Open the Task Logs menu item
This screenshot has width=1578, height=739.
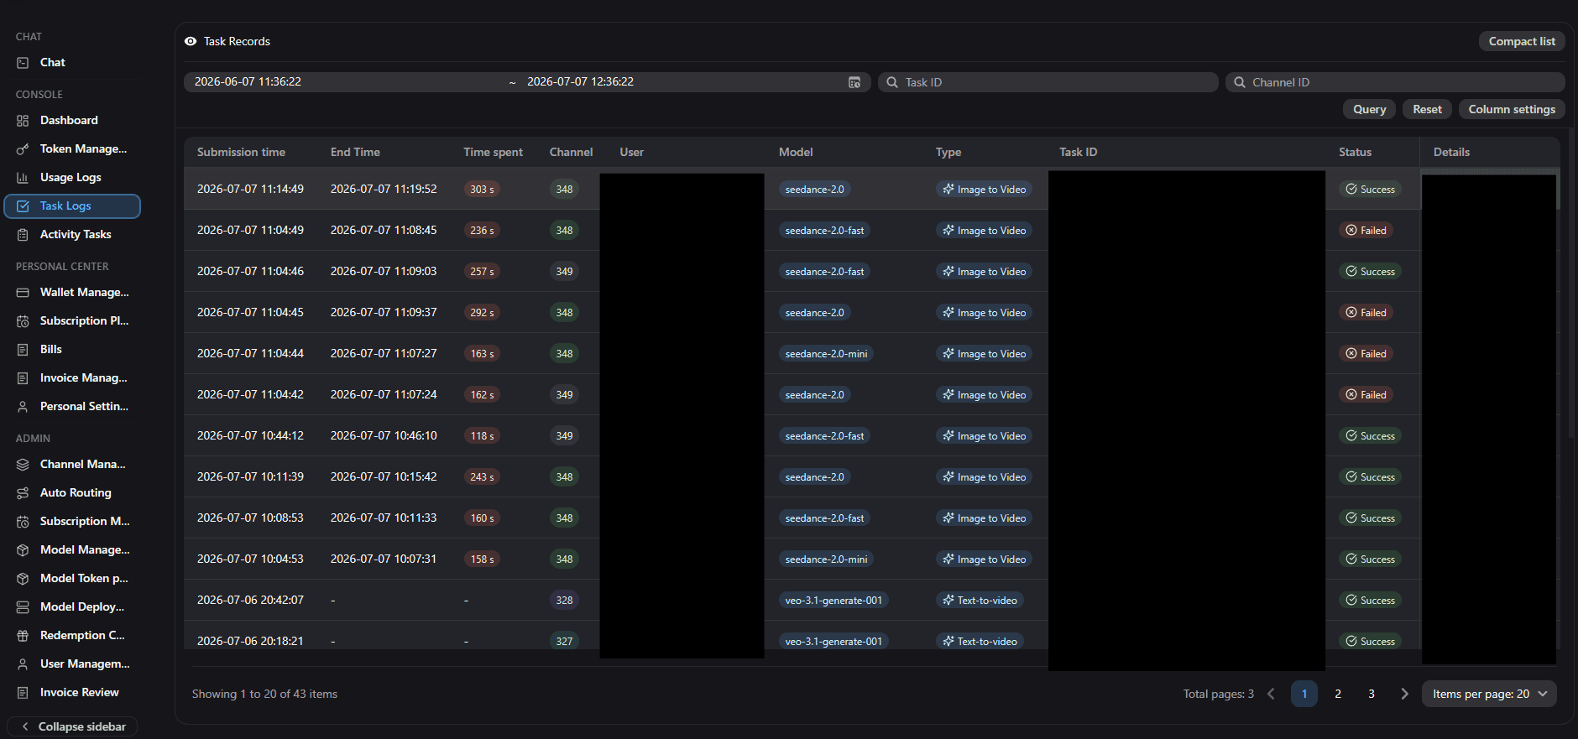(72, 206)
